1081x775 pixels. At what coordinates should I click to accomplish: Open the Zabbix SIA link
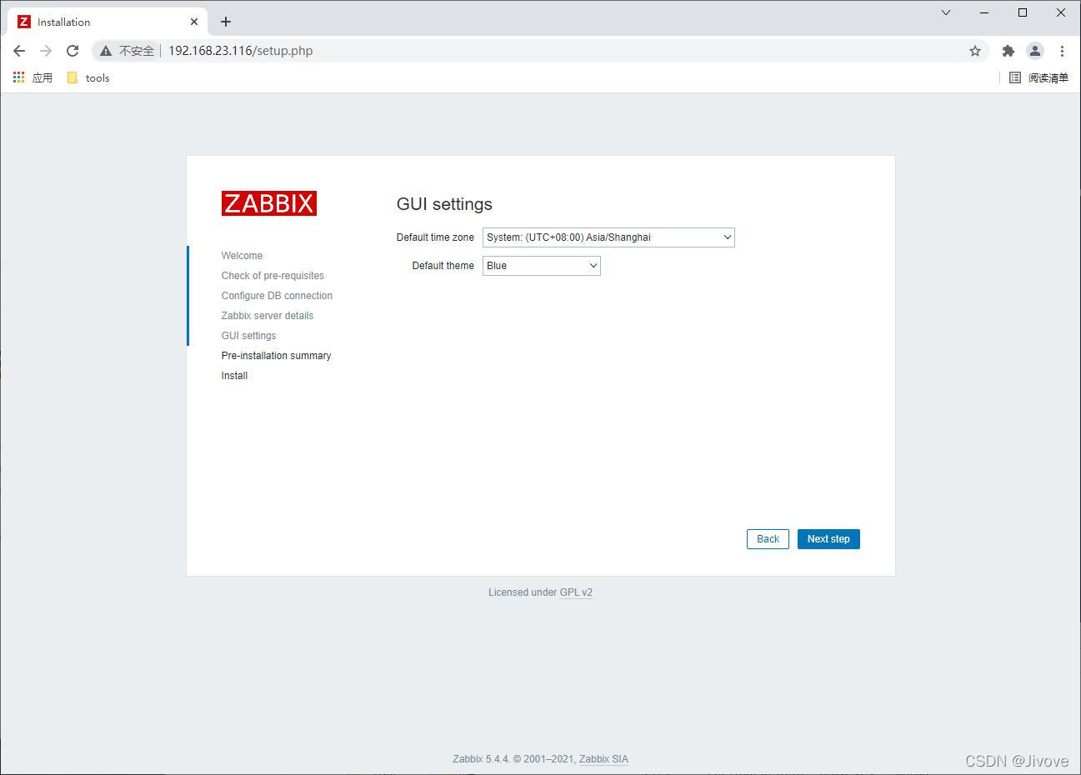pos(603,759)
